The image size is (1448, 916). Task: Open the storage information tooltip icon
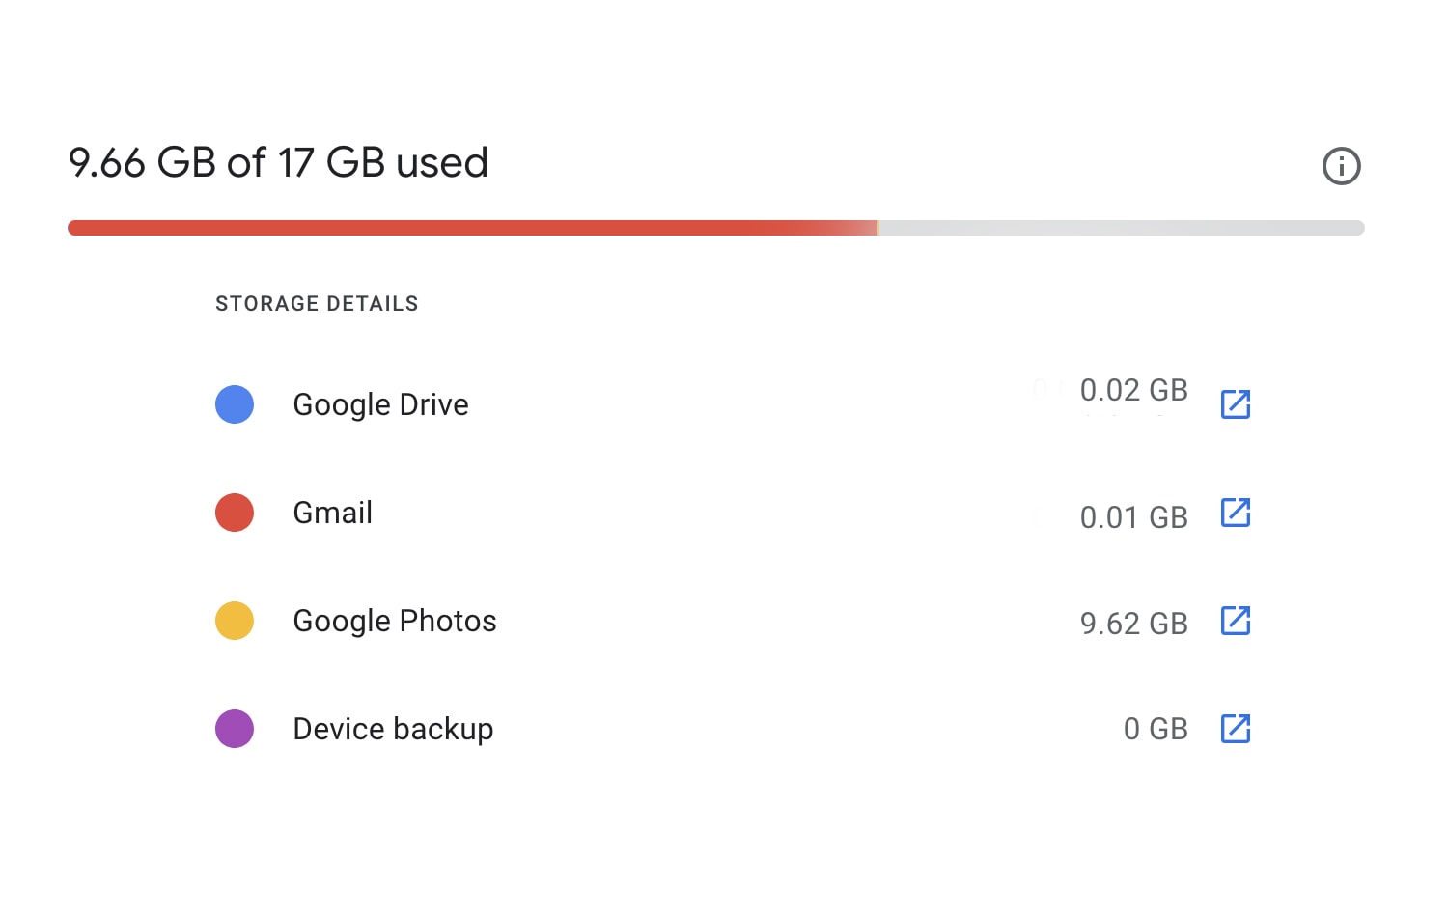[1341, 166]
